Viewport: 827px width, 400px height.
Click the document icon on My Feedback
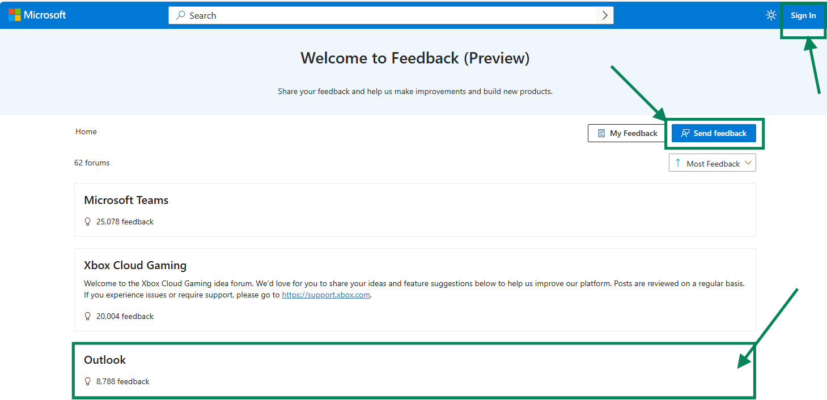[x=601, y=133]
